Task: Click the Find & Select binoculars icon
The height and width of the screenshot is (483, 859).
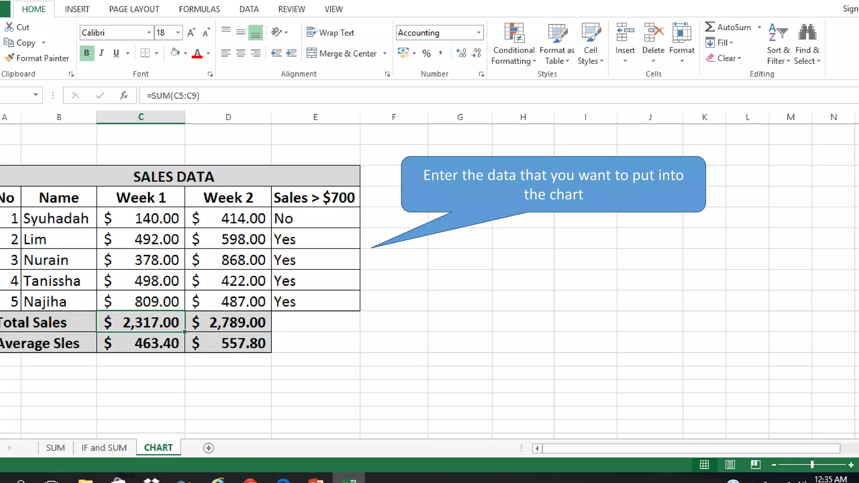Action: 807,33
